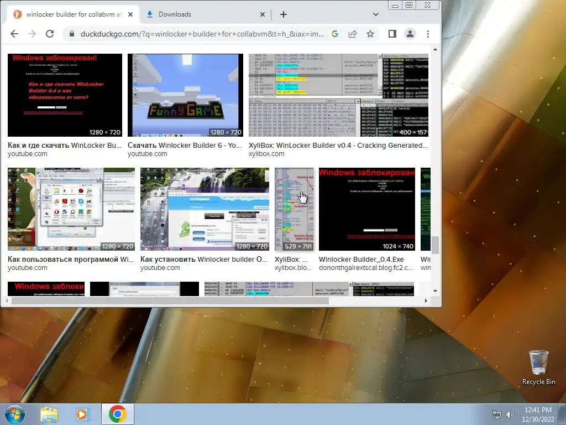Image resolution: width=566 pixels, height=425 pixels.
Task: Launch Windows Media Player from taskbar
Action: 83,414
